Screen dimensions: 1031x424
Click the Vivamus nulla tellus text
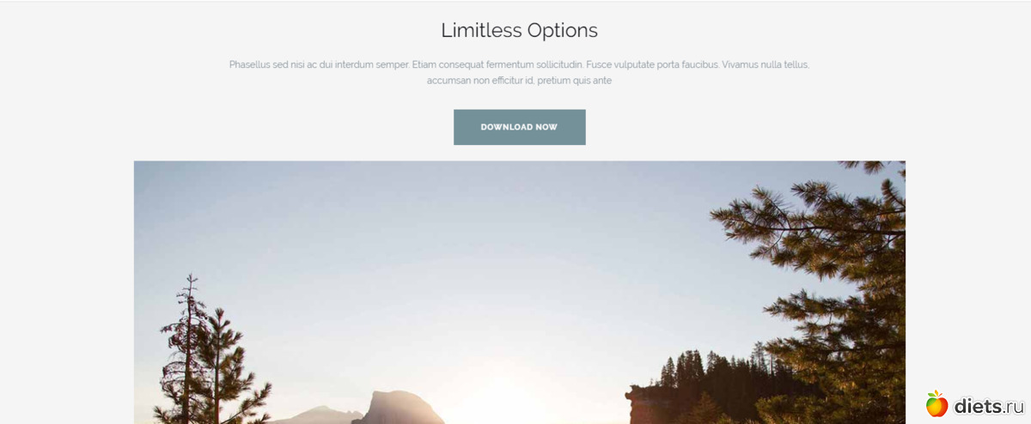pos(766,64)
